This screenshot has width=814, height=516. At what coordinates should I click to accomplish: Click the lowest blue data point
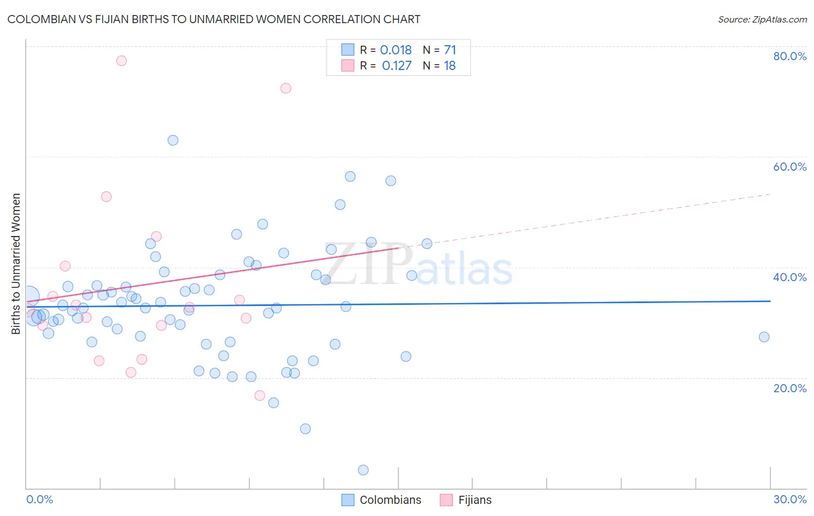(363, 470)
